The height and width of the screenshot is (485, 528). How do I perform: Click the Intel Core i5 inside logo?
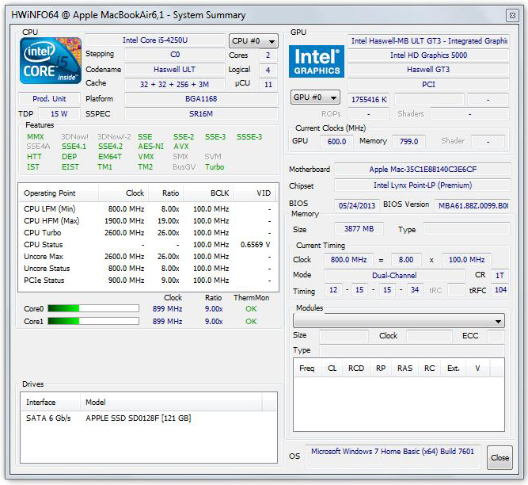pyautogui.click(x=51, y=61)
